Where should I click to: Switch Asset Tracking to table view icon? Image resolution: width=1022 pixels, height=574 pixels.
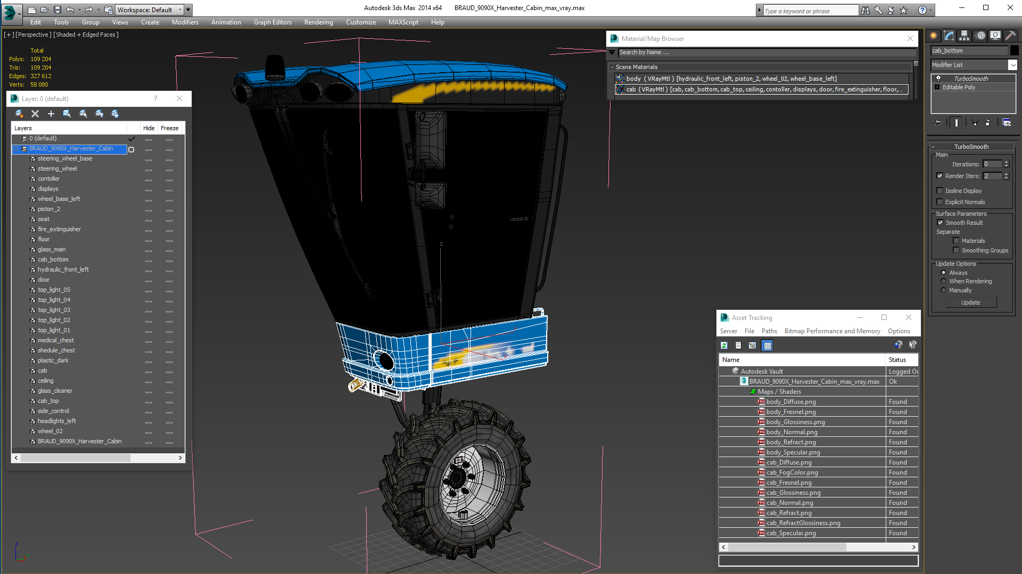[768, 345]
